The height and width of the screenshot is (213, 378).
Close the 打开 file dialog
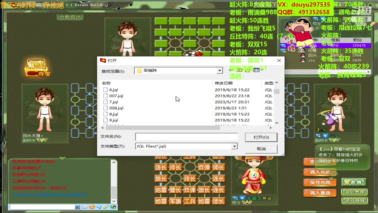[279, 60]
